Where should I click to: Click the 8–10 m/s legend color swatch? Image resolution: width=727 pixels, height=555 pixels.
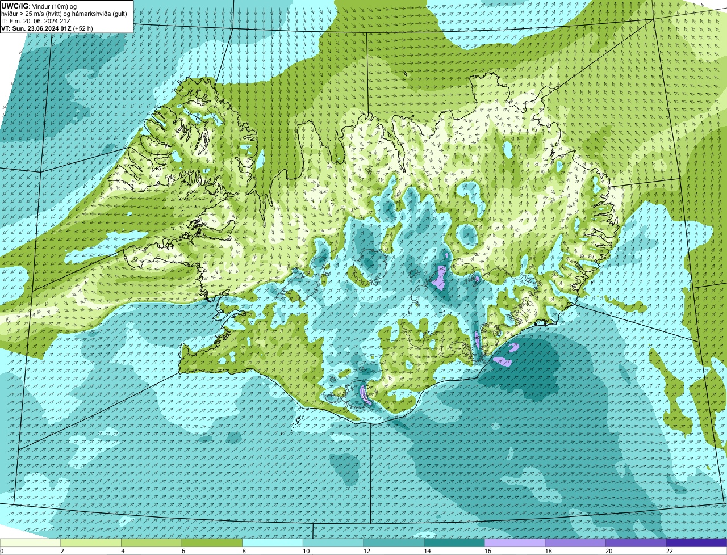(273, 543)
